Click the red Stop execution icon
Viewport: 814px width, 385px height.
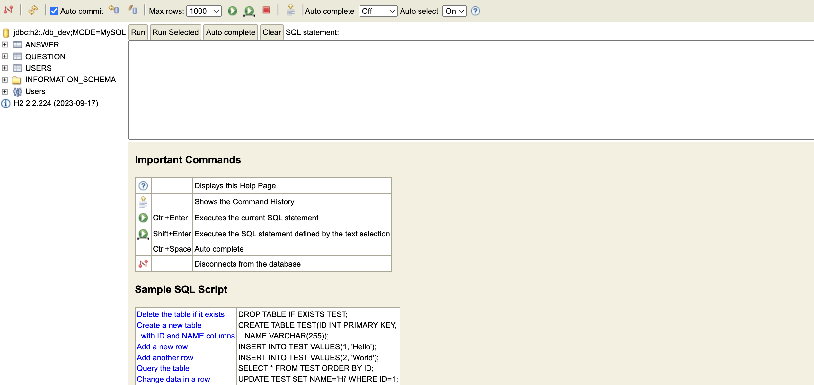[266, 10]
